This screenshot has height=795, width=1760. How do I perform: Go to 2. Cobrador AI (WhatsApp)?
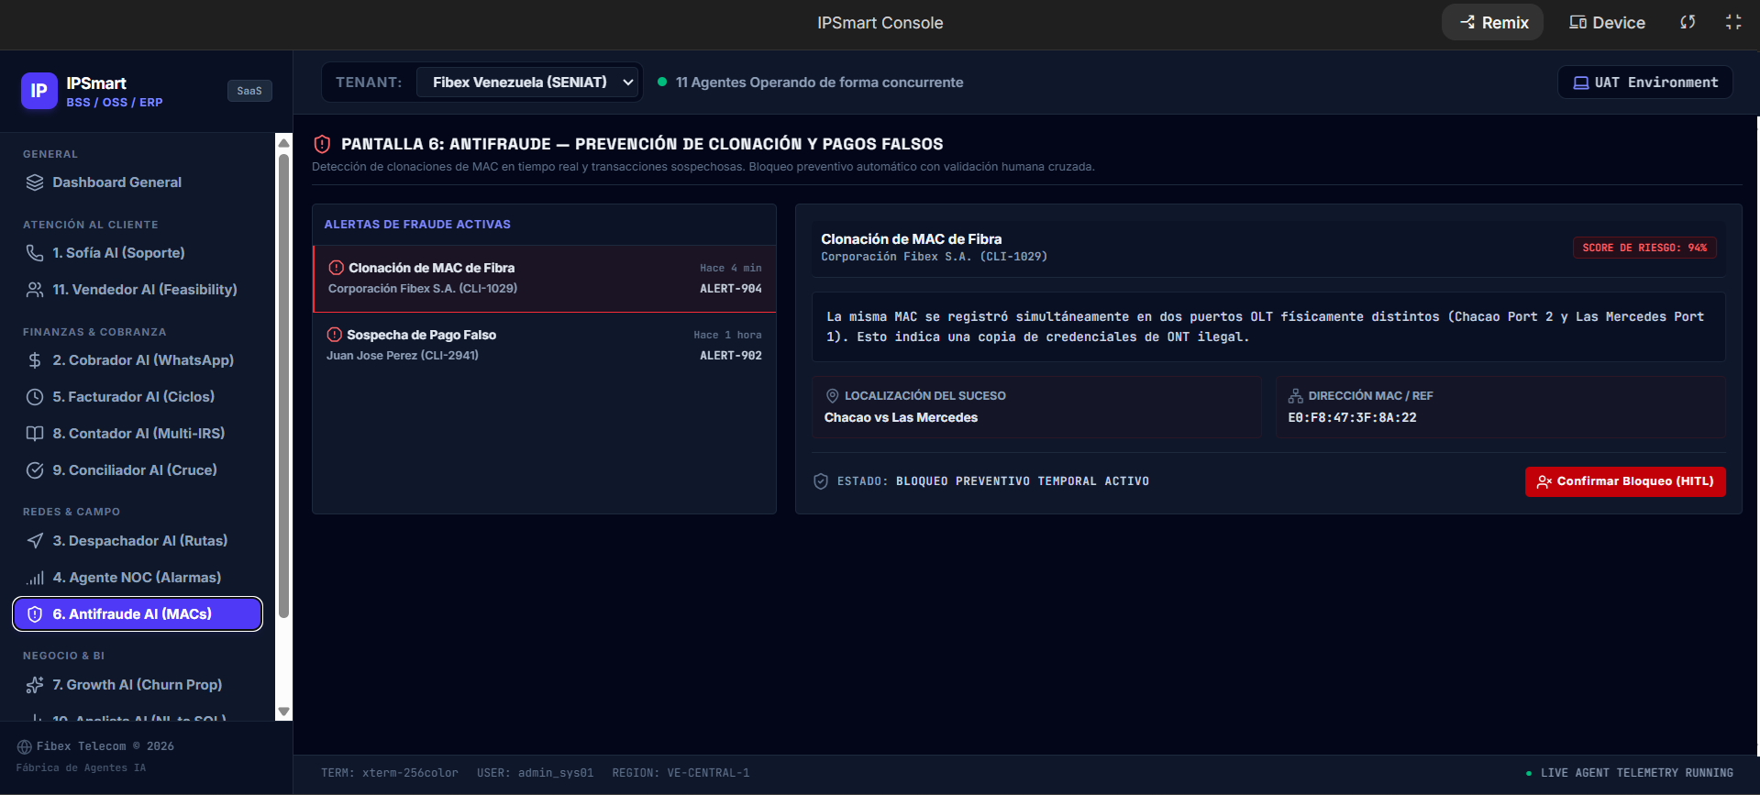point(138,360)
